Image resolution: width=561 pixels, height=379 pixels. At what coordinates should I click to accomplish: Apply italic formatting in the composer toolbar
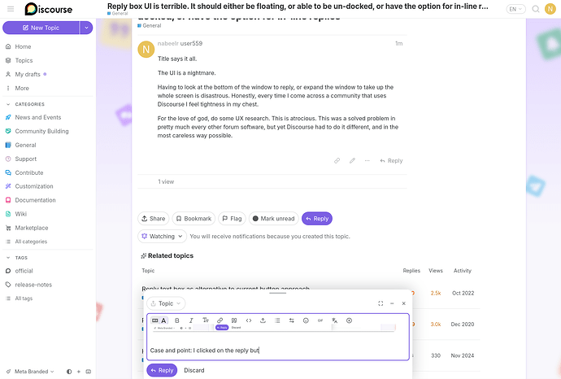191,320
